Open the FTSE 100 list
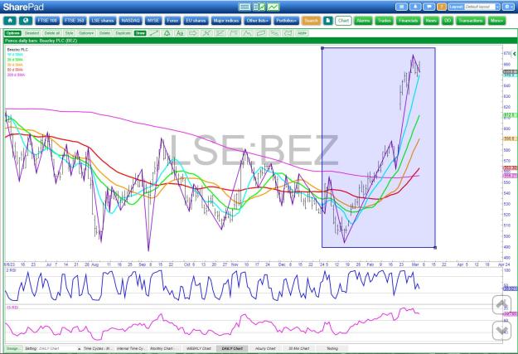 coord(47,21)
